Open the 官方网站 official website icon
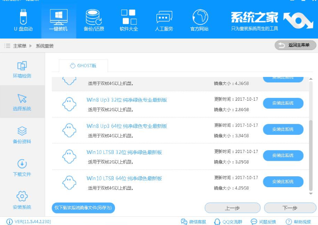 pyautogui.click(x=199, y=20)
